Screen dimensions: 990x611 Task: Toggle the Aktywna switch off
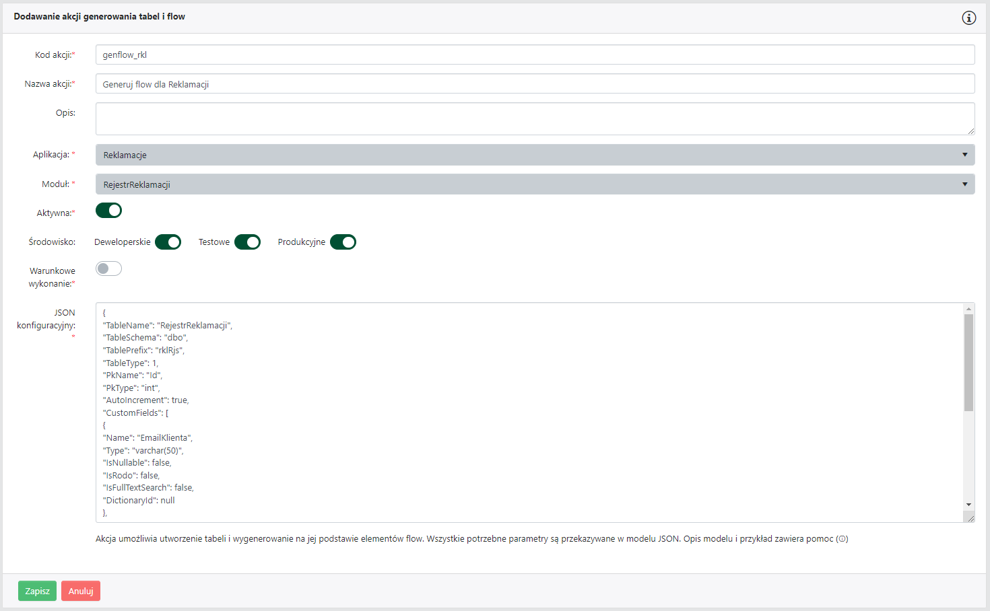(x=108, y=211)
